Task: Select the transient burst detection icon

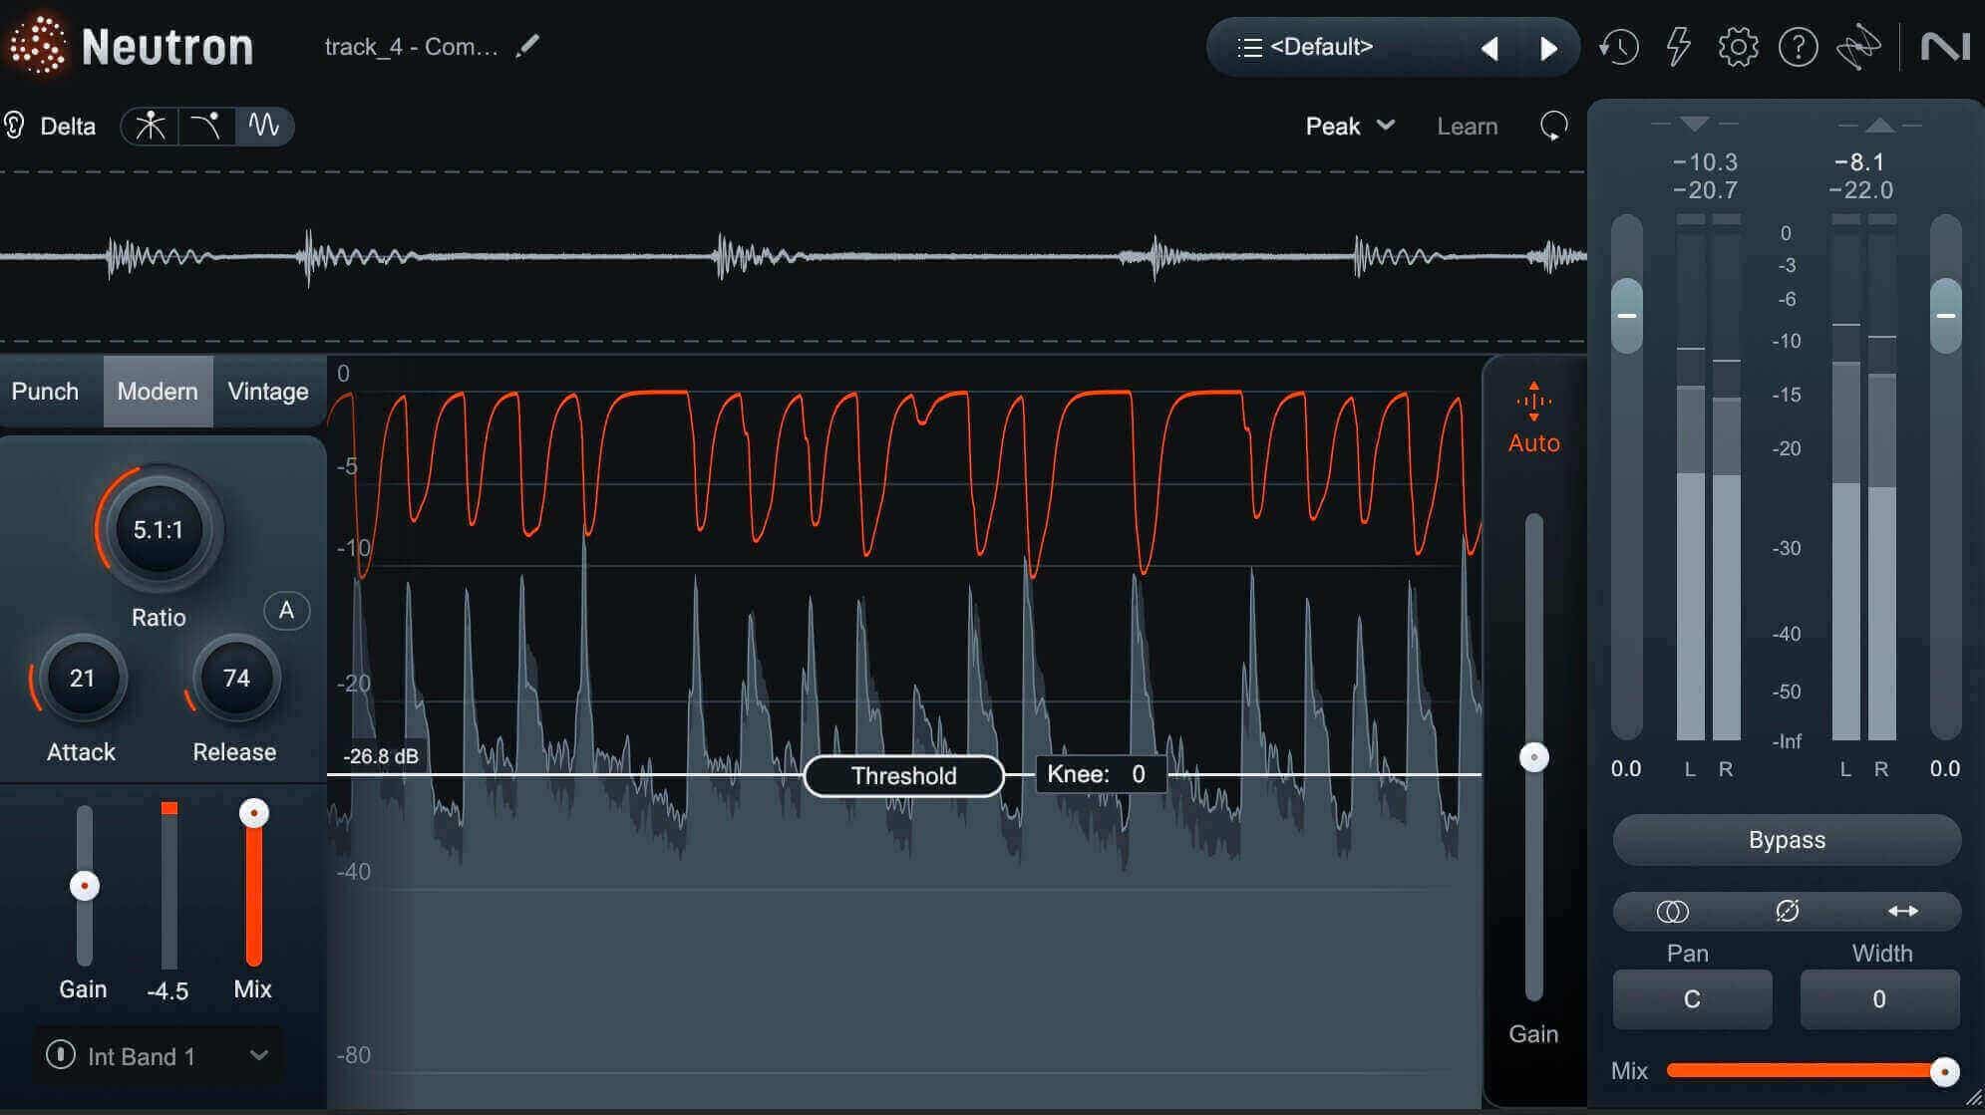Action: (151, 126)
